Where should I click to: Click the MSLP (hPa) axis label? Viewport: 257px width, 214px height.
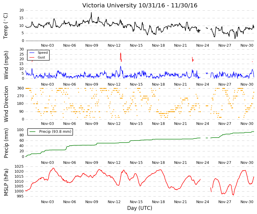pos(6,182)
